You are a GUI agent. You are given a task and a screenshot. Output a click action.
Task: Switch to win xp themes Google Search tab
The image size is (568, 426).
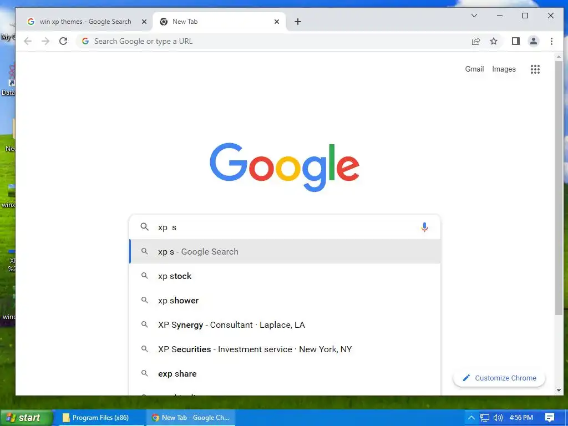coord(85,22)
